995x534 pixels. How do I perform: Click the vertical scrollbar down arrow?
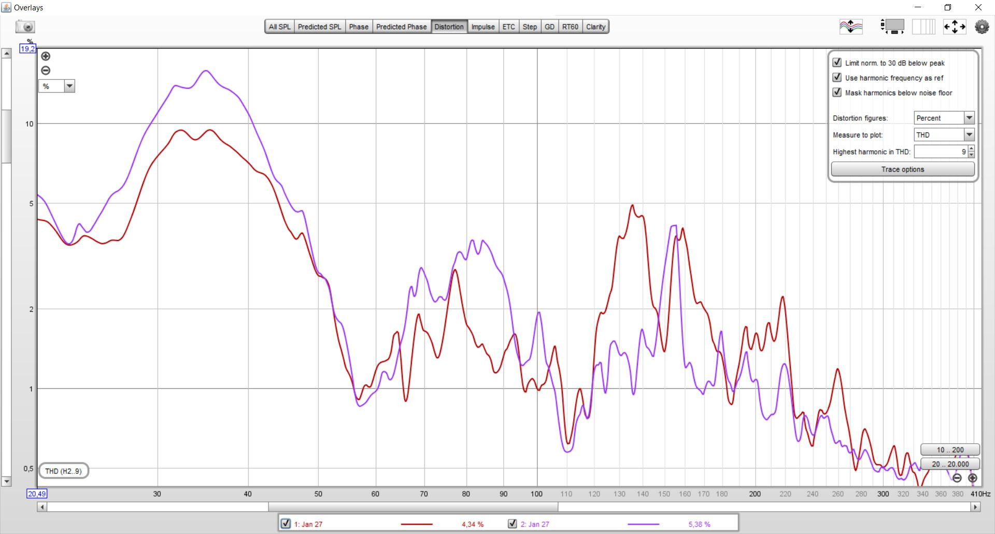7,482
